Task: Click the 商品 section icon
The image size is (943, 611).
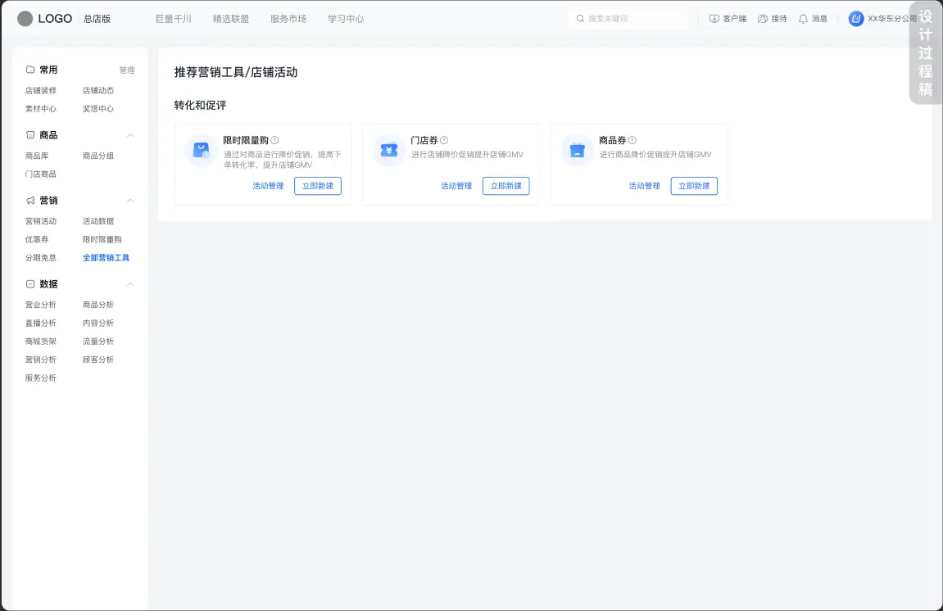Action: [30, 135]
